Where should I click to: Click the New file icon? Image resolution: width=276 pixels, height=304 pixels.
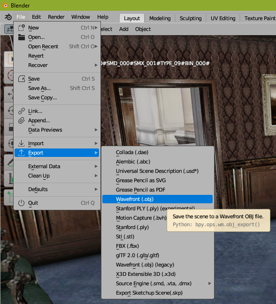tap(22, 28)
